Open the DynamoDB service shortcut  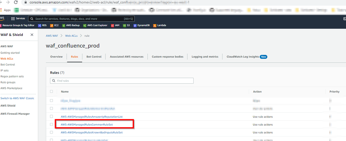point(142,26)
